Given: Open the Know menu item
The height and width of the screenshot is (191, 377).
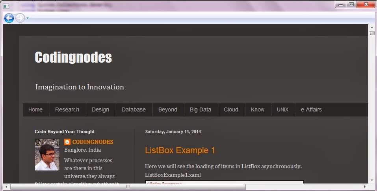Looking at the screenshot, I should coord(258,109).
